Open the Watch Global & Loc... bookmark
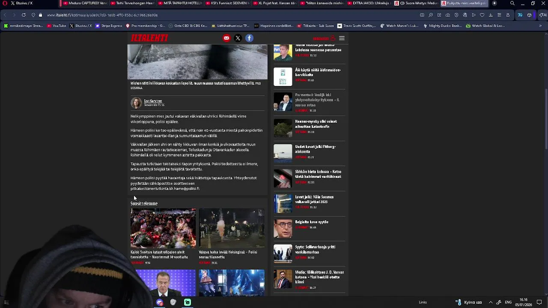This screenshot has width=548, height=308. (485, 26)
